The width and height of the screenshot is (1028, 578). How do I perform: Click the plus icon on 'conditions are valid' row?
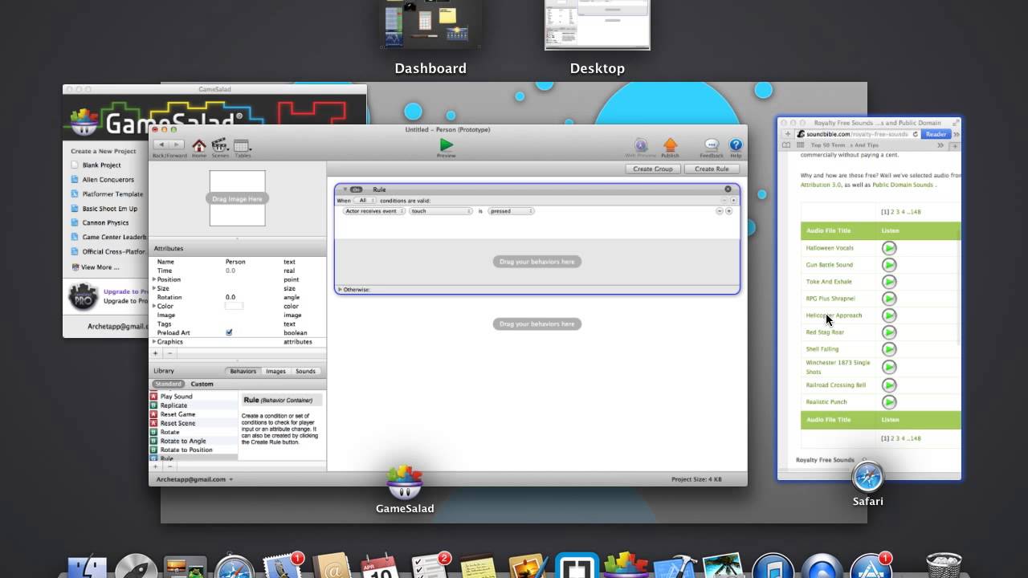pos(733,200)
